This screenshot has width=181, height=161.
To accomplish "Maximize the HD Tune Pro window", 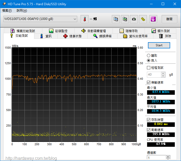I will (x=163, y=4).
